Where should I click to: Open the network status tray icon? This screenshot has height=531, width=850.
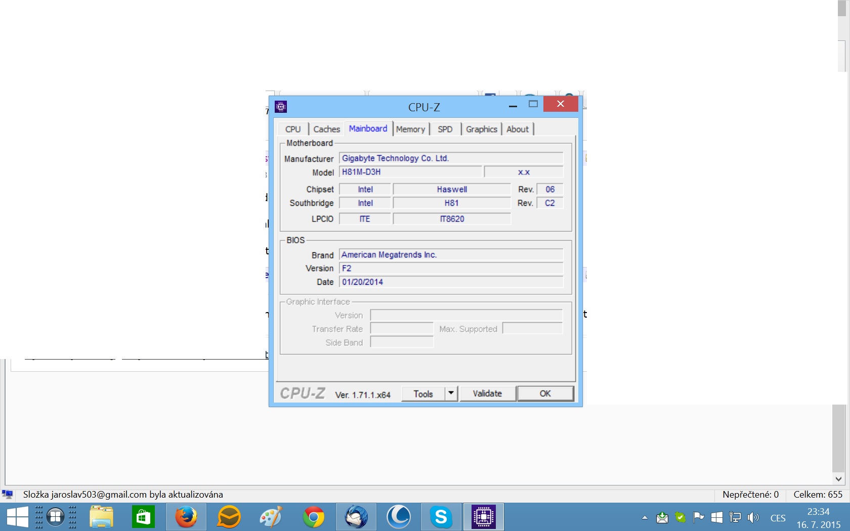735,517
